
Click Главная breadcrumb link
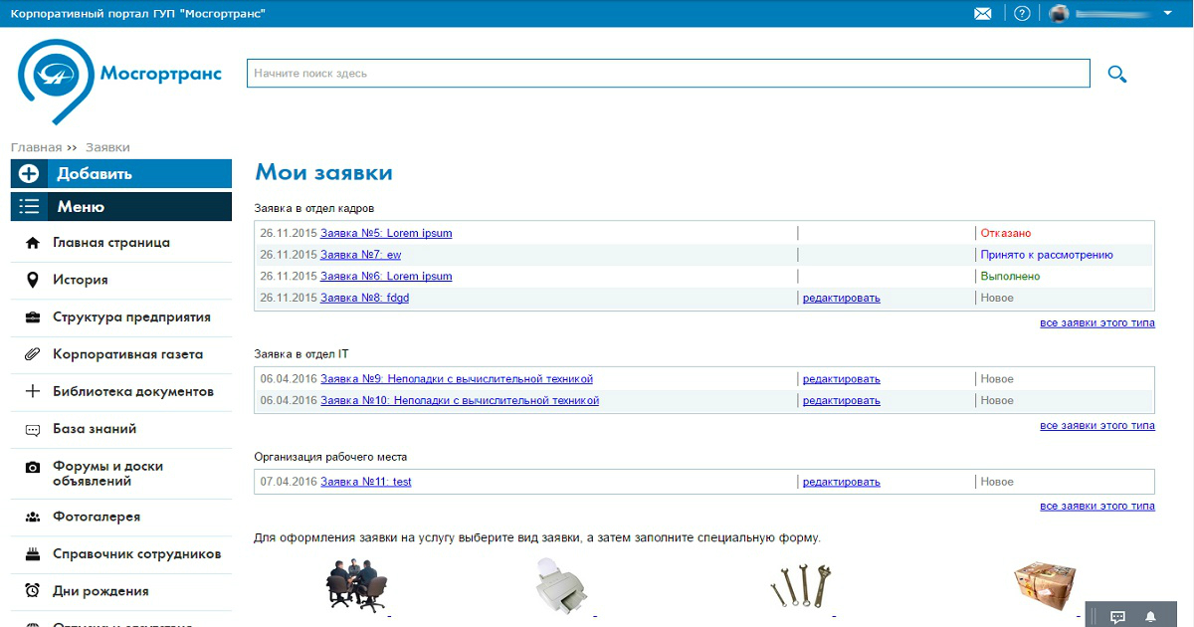point(36,147)
